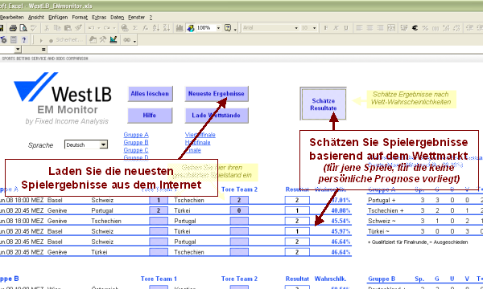Open the Format menu
The image size is (483, 289).
pos(80,18)
